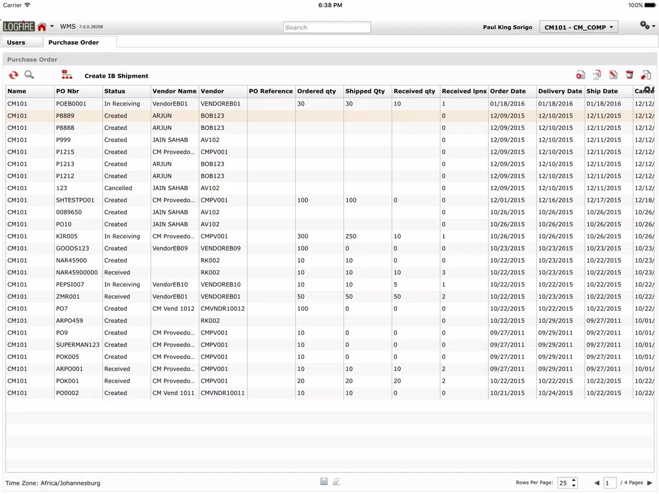659x494 pixels.
Task: Select the GOODS123 purchase order row
Action: (330, 248)
